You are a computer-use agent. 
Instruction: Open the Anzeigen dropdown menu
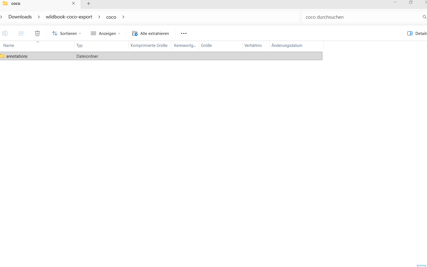105,33
